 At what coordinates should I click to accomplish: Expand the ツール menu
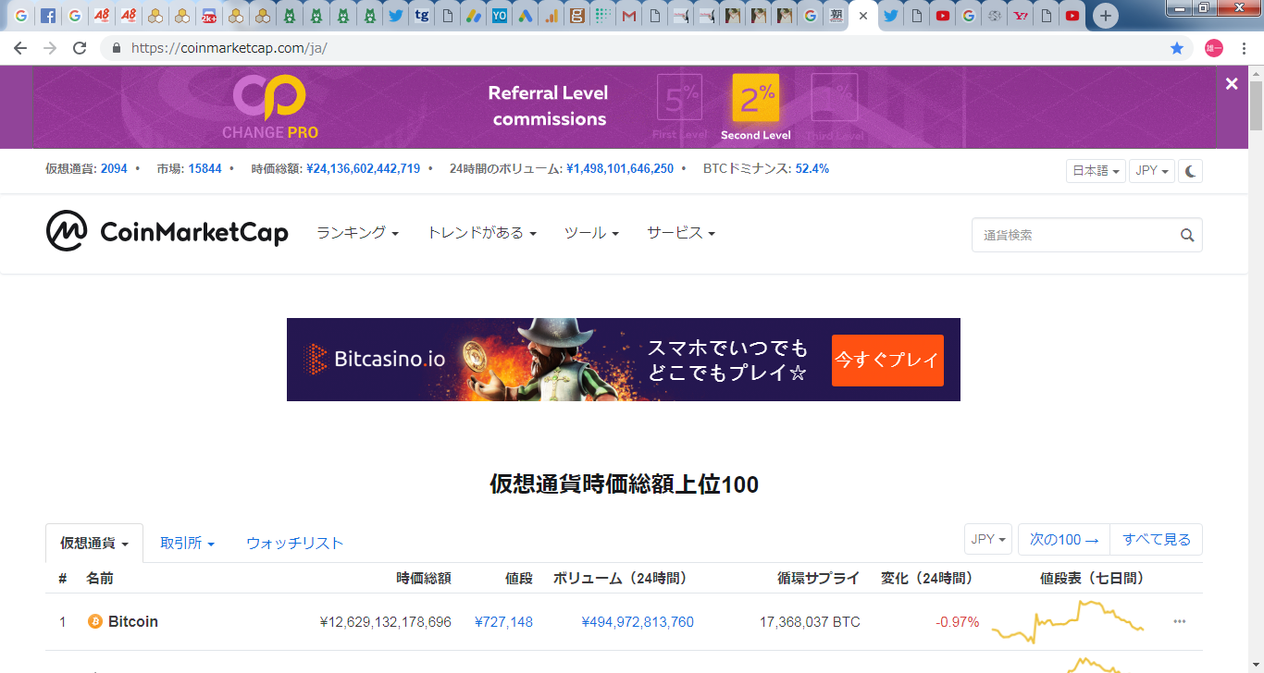pos(591,233)
